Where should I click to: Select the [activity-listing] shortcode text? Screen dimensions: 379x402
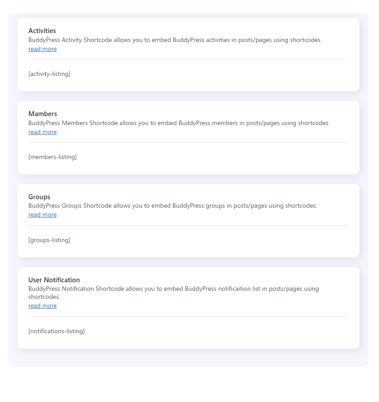tap(49, 74)
